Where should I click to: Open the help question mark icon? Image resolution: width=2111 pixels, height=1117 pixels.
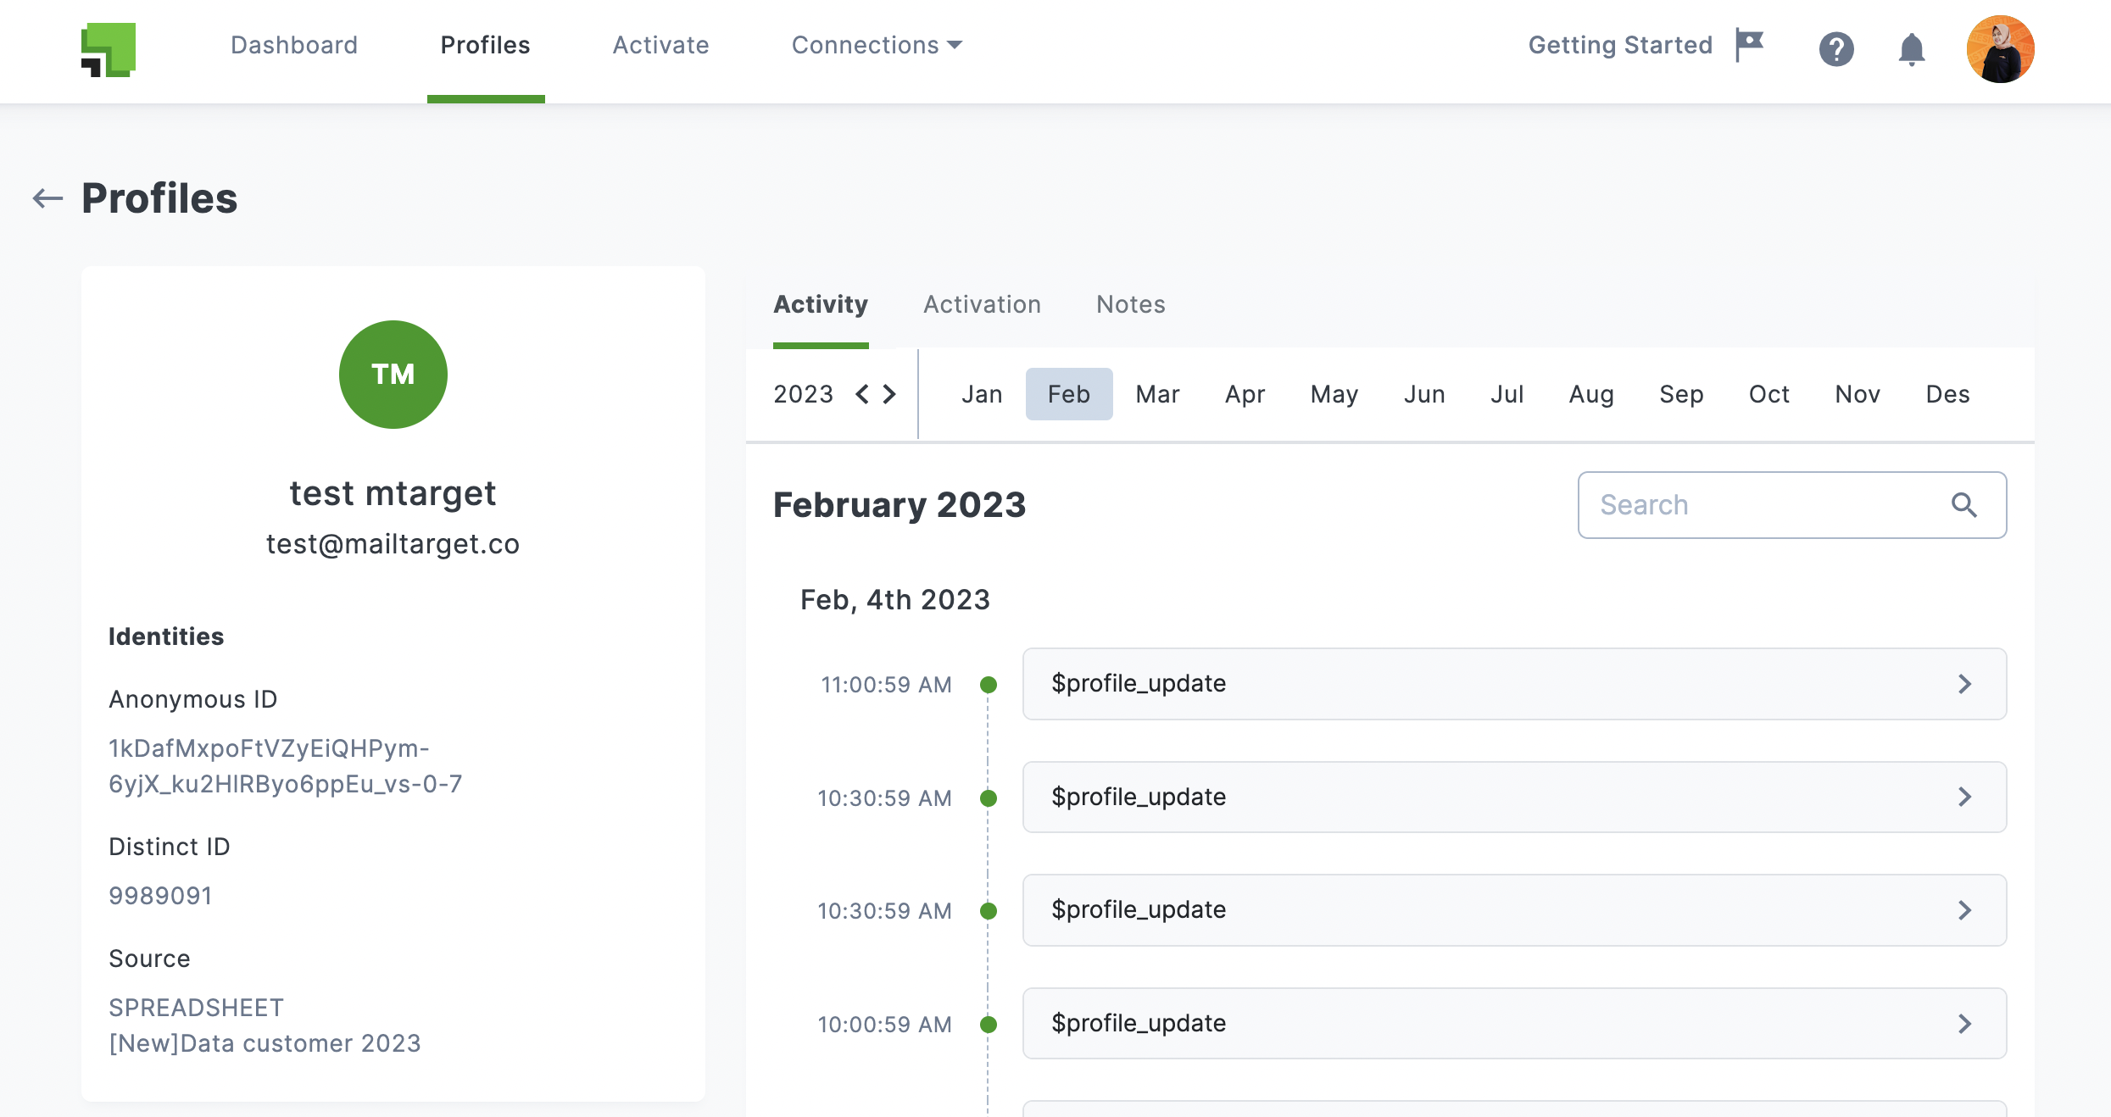click(x=1836, y=48)
